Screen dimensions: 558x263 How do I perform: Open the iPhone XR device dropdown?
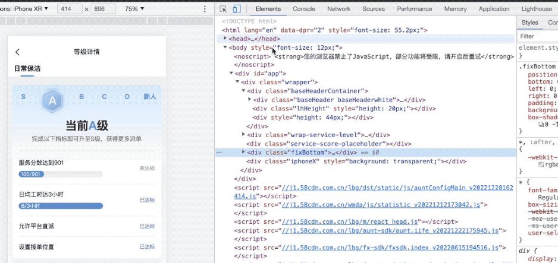pos(24,9)
